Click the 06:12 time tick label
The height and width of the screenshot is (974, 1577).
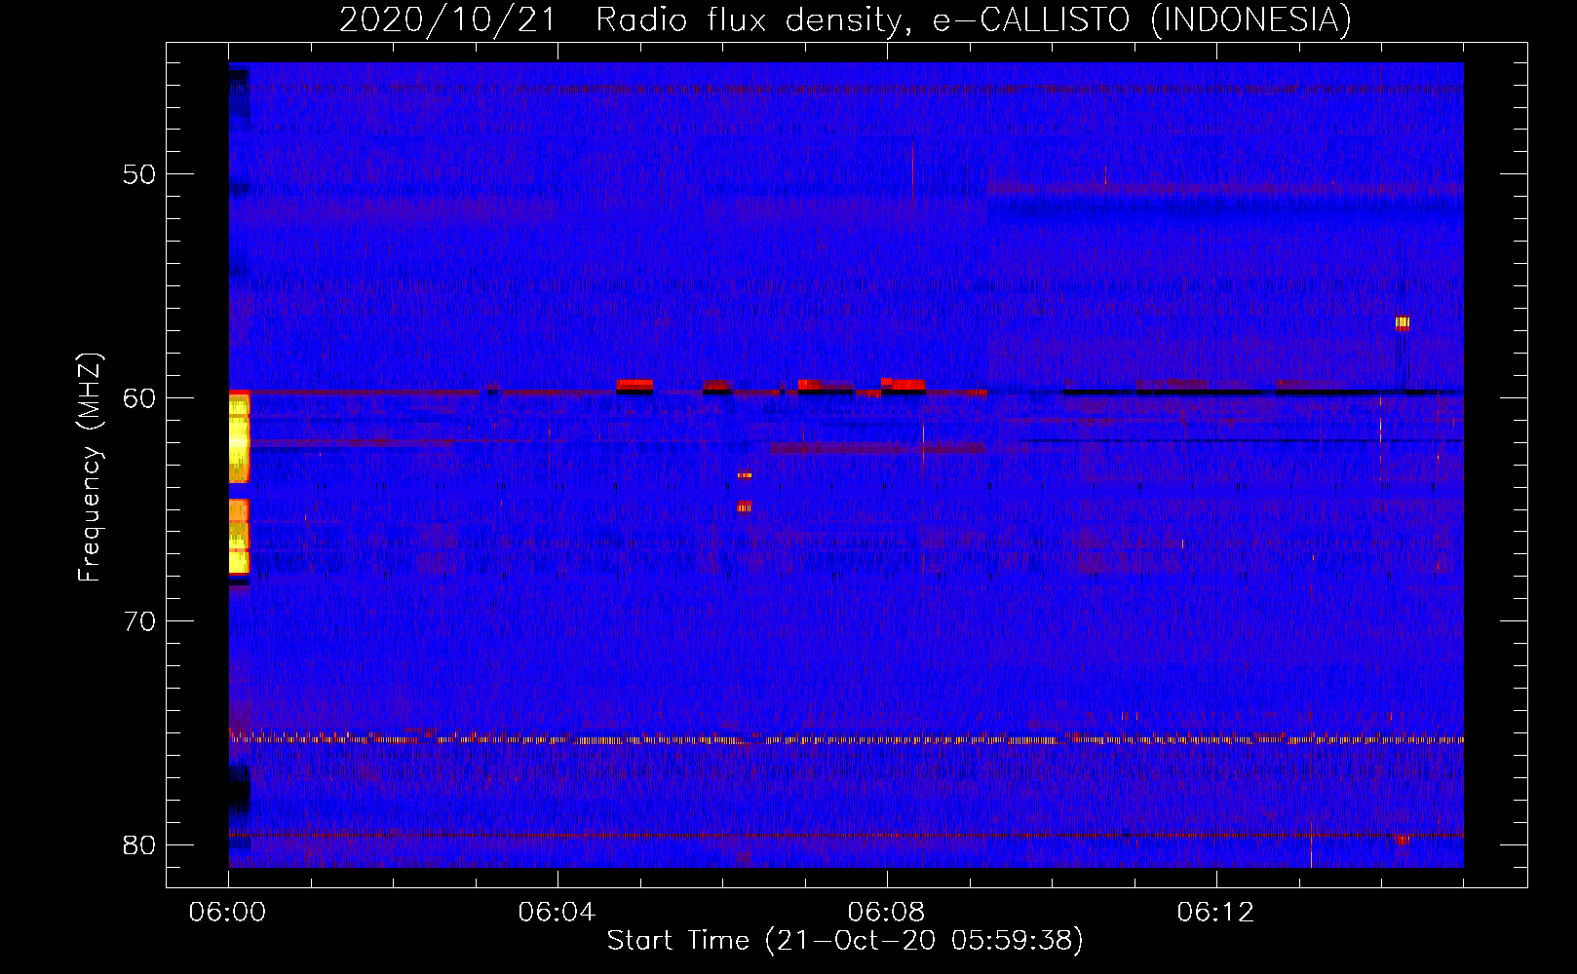tap(1215, 913)
